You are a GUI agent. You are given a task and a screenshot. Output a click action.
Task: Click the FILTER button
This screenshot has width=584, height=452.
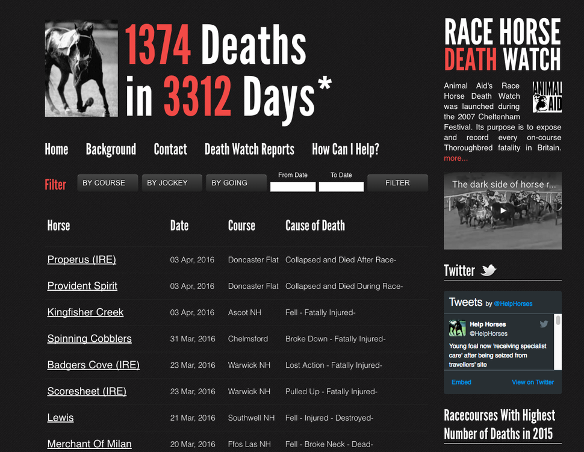[x=398, y=183]
